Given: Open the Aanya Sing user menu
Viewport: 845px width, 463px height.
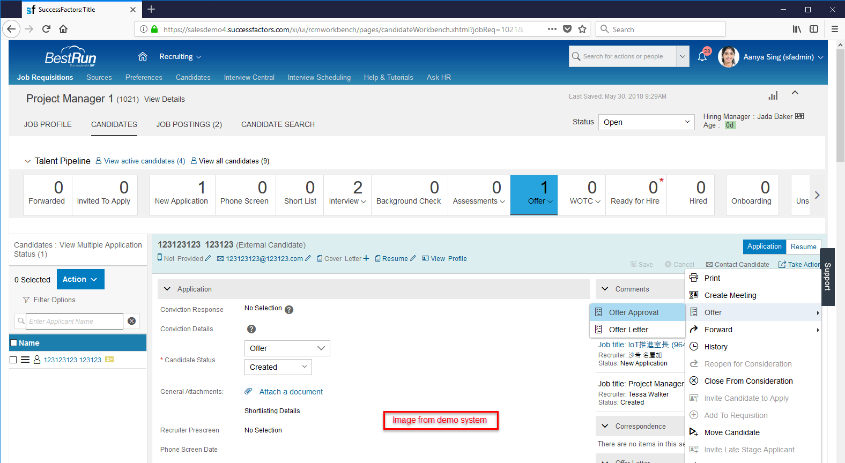Looking at the screenshot, I should [x=783, y=57].
